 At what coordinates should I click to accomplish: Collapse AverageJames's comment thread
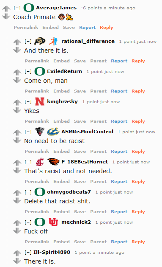17,8
